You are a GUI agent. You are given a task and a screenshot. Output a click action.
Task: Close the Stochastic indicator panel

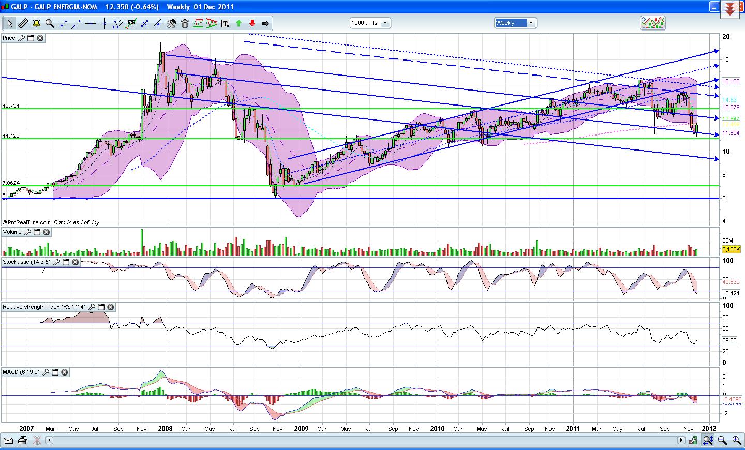click(75, 262)
